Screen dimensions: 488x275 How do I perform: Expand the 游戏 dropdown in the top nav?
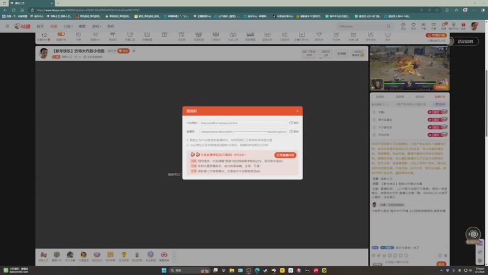(x=96, y=26)
